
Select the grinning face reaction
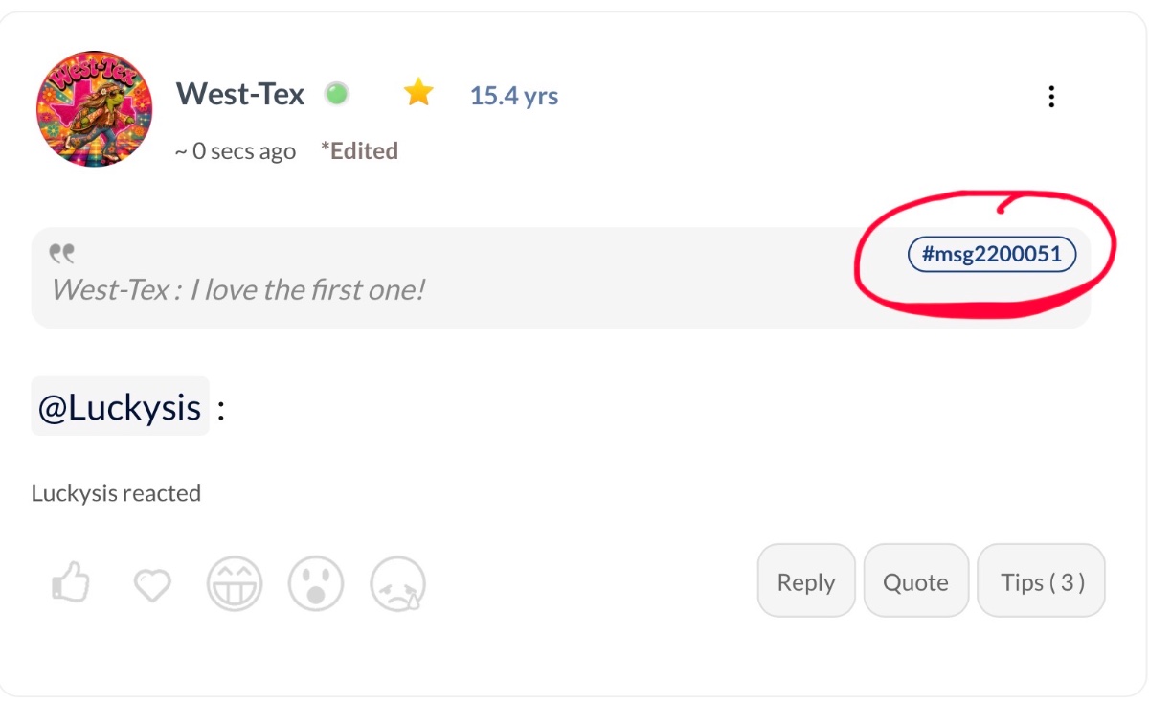(235, 583)
